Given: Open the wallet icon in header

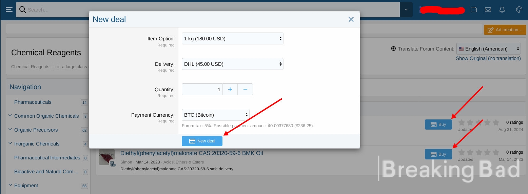Looking at the screenshot, I should [474, 9].
